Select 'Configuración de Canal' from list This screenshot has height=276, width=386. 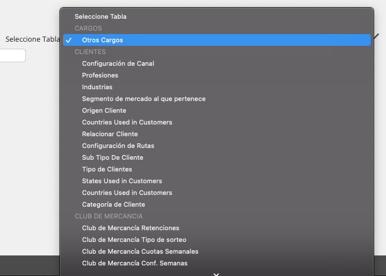coord(217,63)
